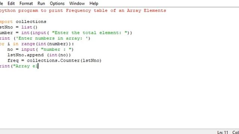Click the 'Ln: 11' status bar indicator
Image resolution: width=239 pixels, height=134 pixels.
(223, 132)
